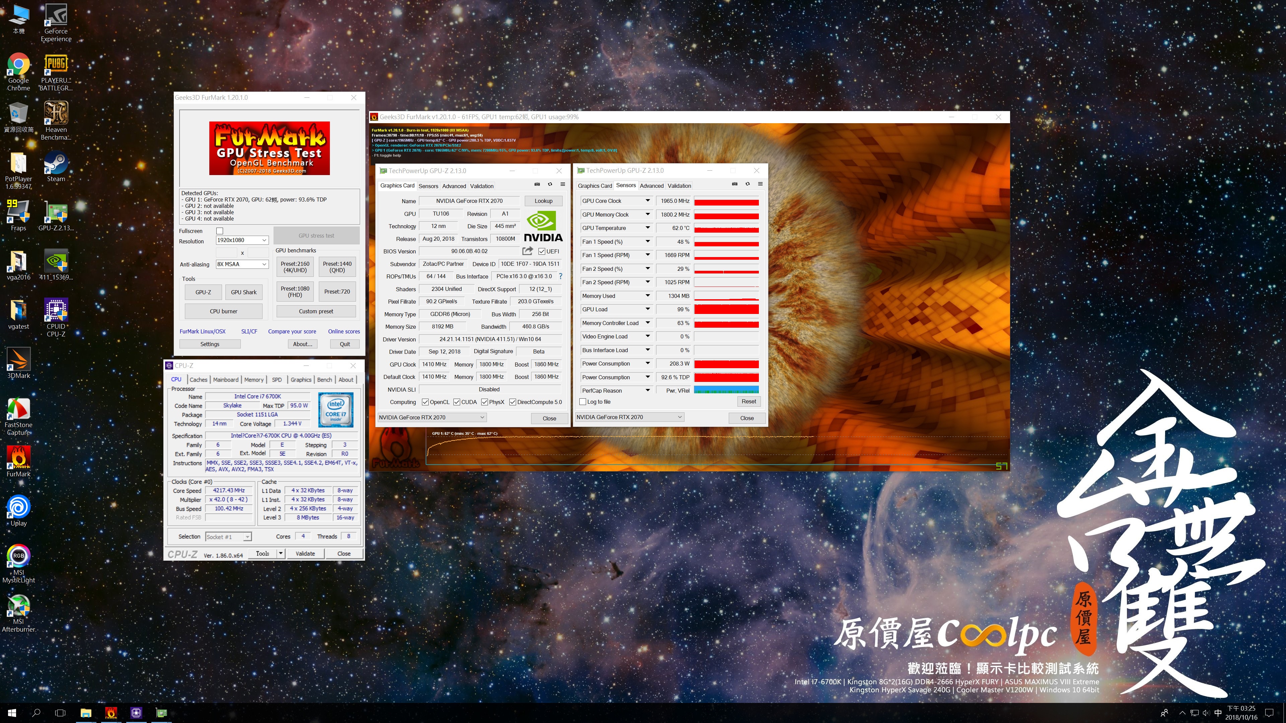The image size is (1286, 723).
Task: Open the hamburger menu in GPU-Z Graphics Card window
Action: pos(563,185)
